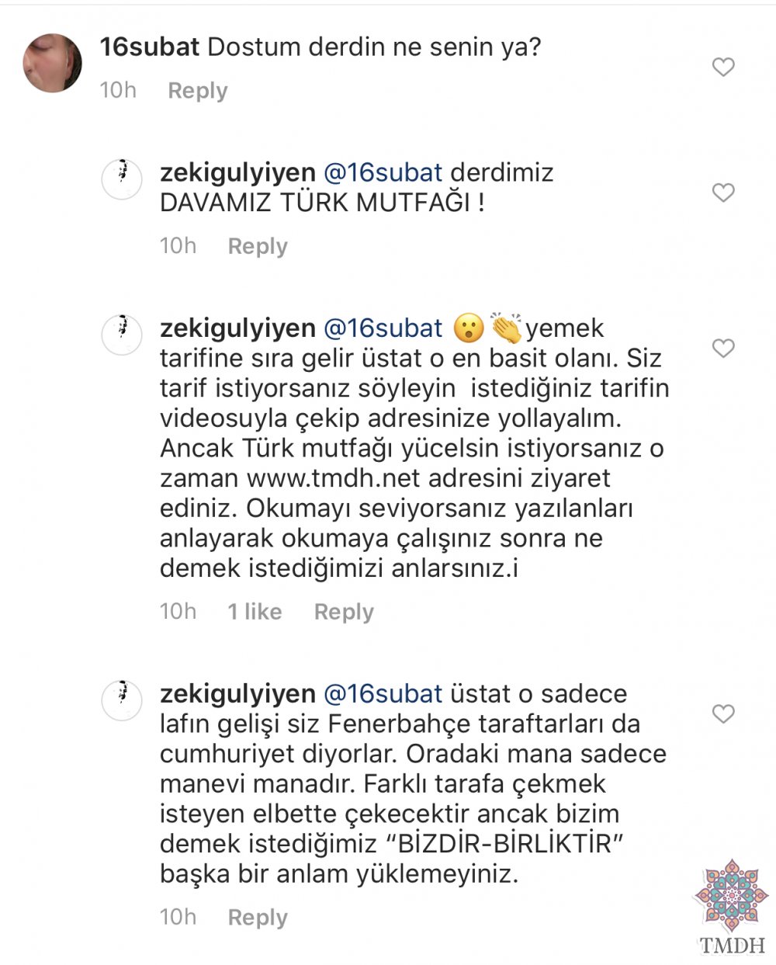The image size is (776, 965).
Task: Like the 16subat comment with heart
Action: coord(723,68)
